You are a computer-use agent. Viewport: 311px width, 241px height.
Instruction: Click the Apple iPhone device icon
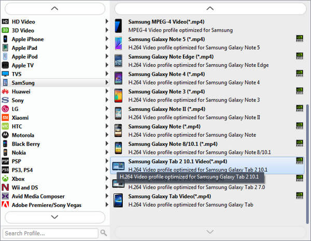coord(5,39)
